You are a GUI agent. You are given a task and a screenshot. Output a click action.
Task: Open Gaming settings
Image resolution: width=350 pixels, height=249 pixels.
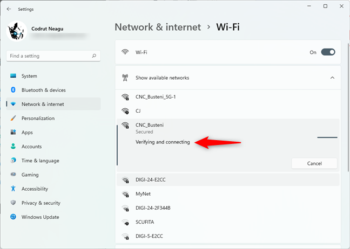53,175
